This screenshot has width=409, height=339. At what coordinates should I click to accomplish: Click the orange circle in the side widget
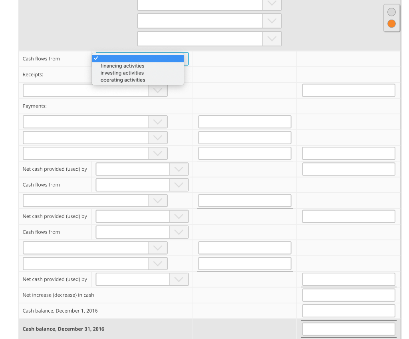391,24
